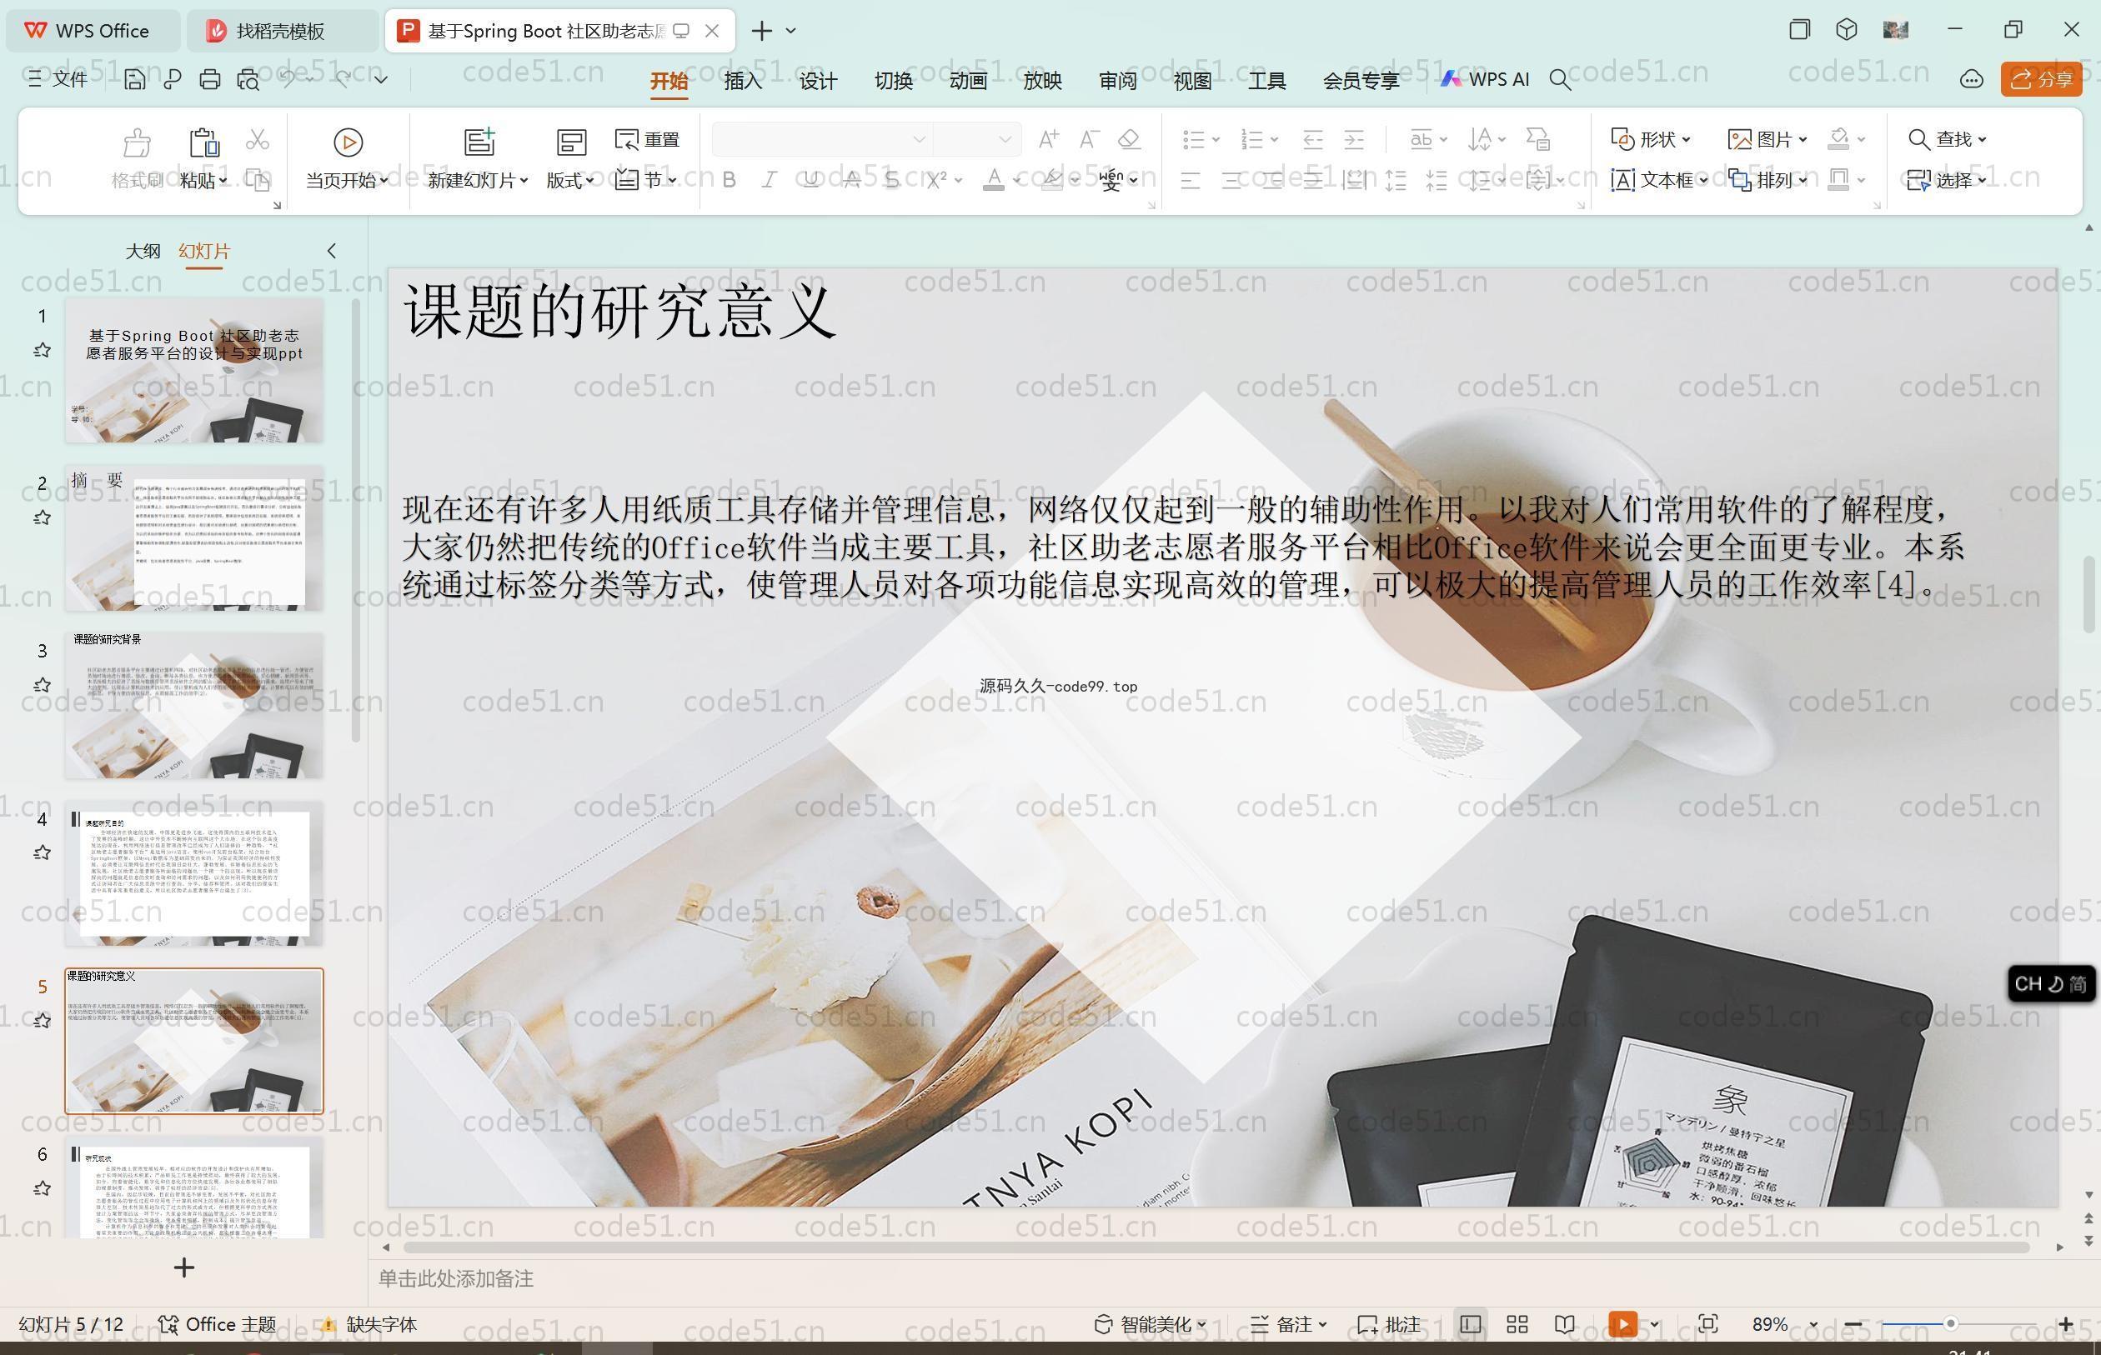Click fit slide to window icon

tap(1707, 1324)
